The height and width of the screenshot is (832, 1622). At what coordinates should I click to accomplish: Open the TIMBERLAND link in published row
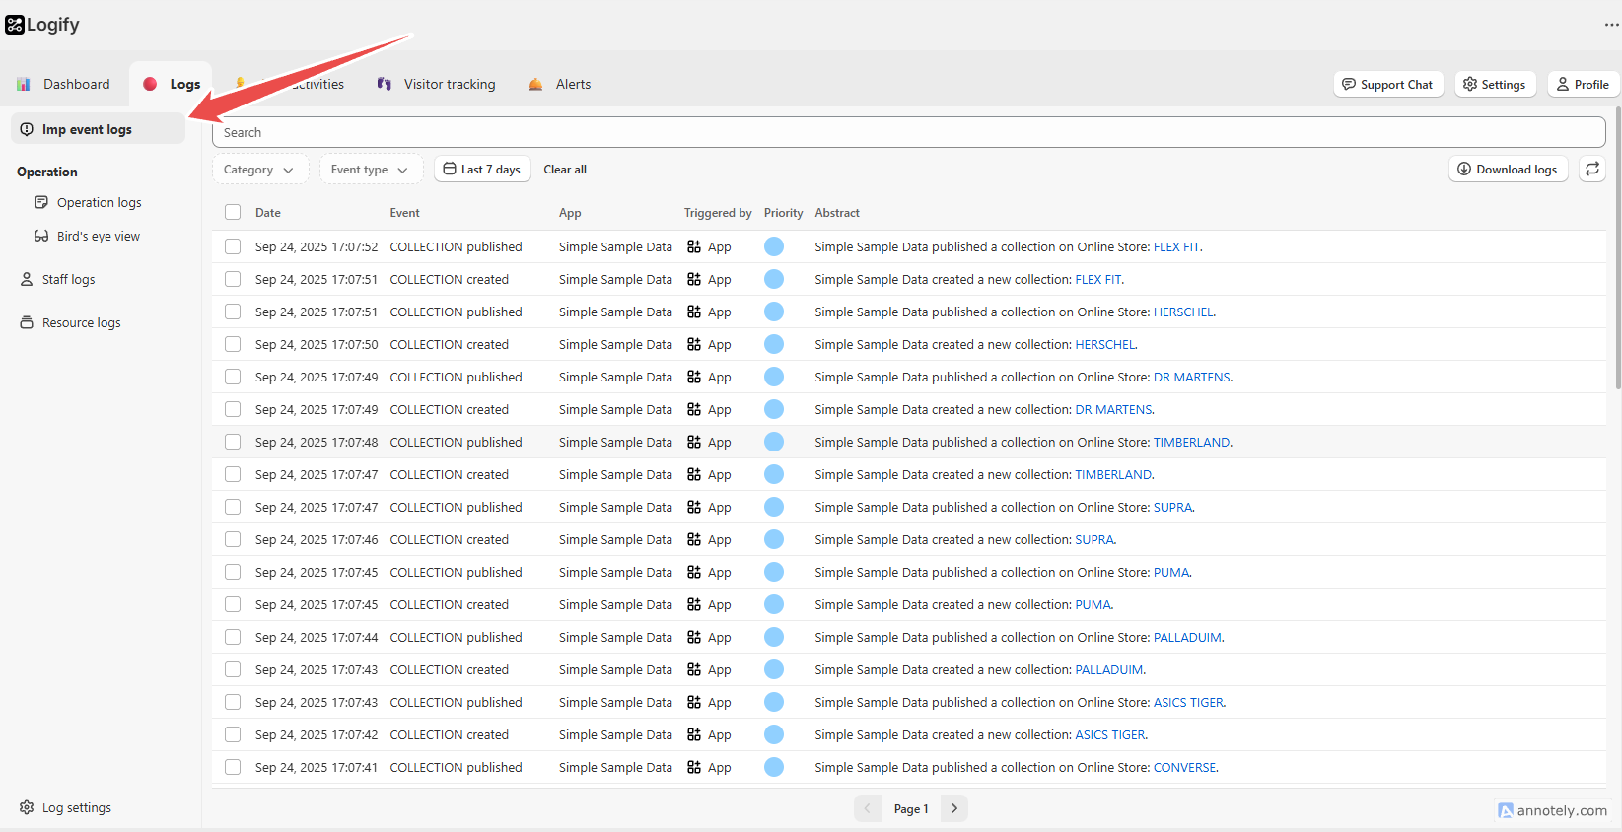1191,442
